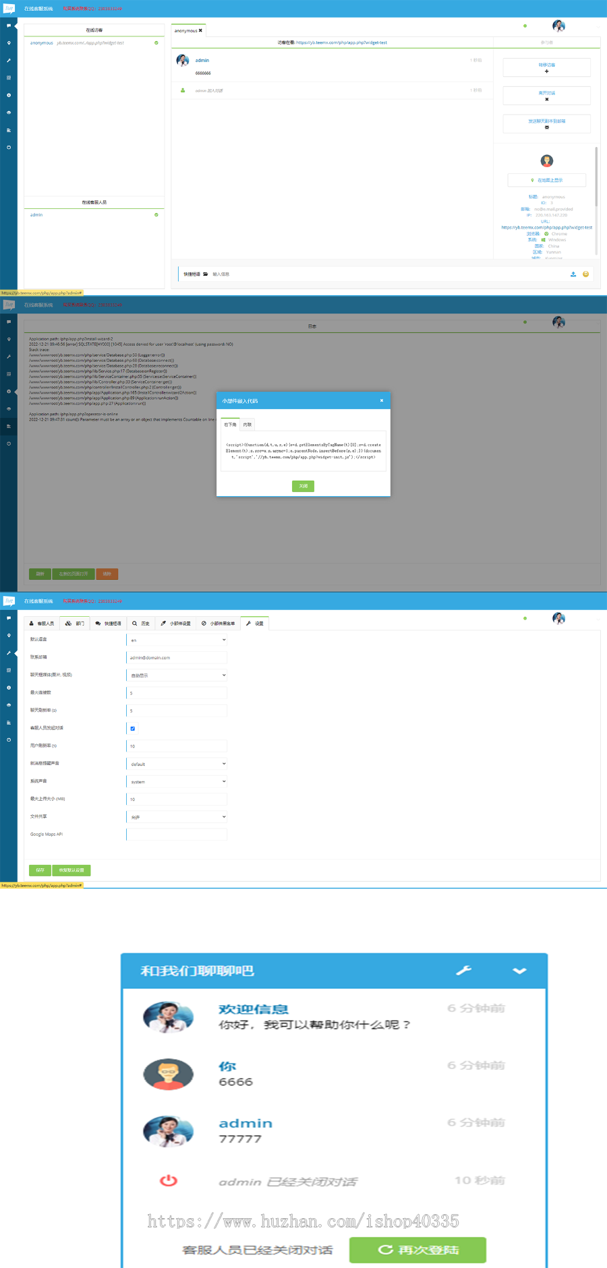The height and width of the screenshot is (1268, 607).
Task: Click the live logo in settings screen header
Action: click(x=9, y=601)
